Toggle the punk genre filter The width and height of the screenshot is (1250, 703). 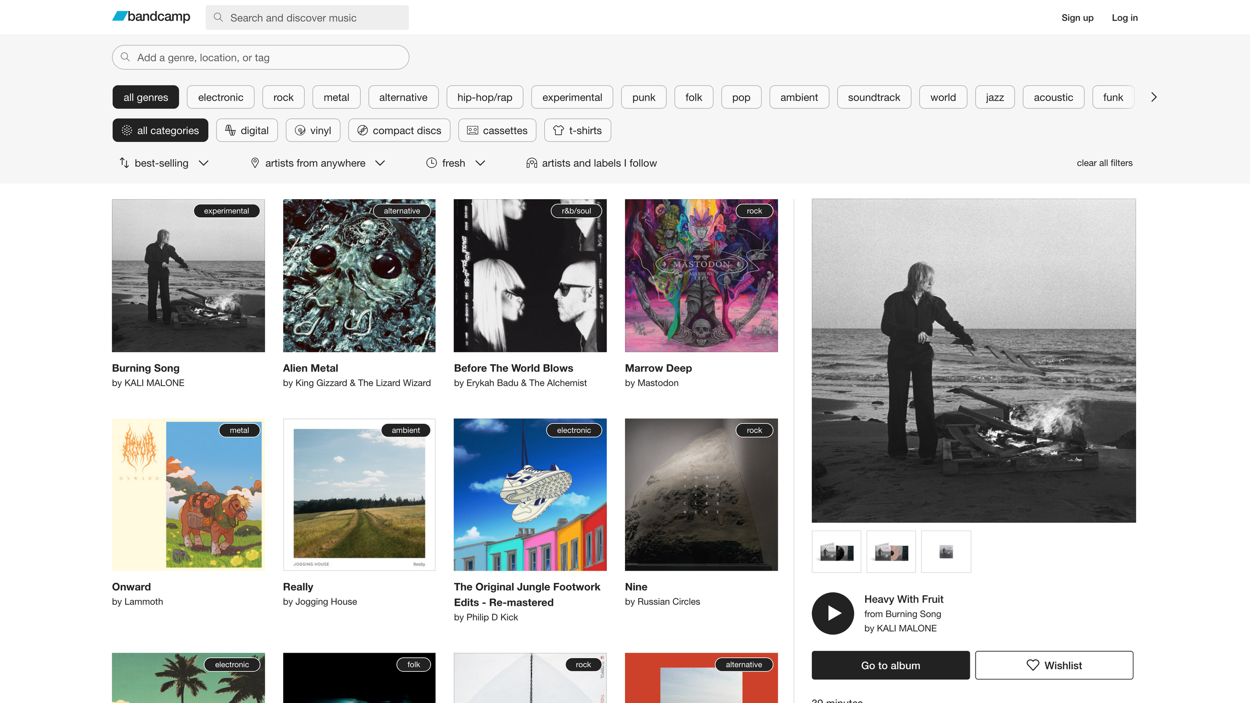pos(644,97)
